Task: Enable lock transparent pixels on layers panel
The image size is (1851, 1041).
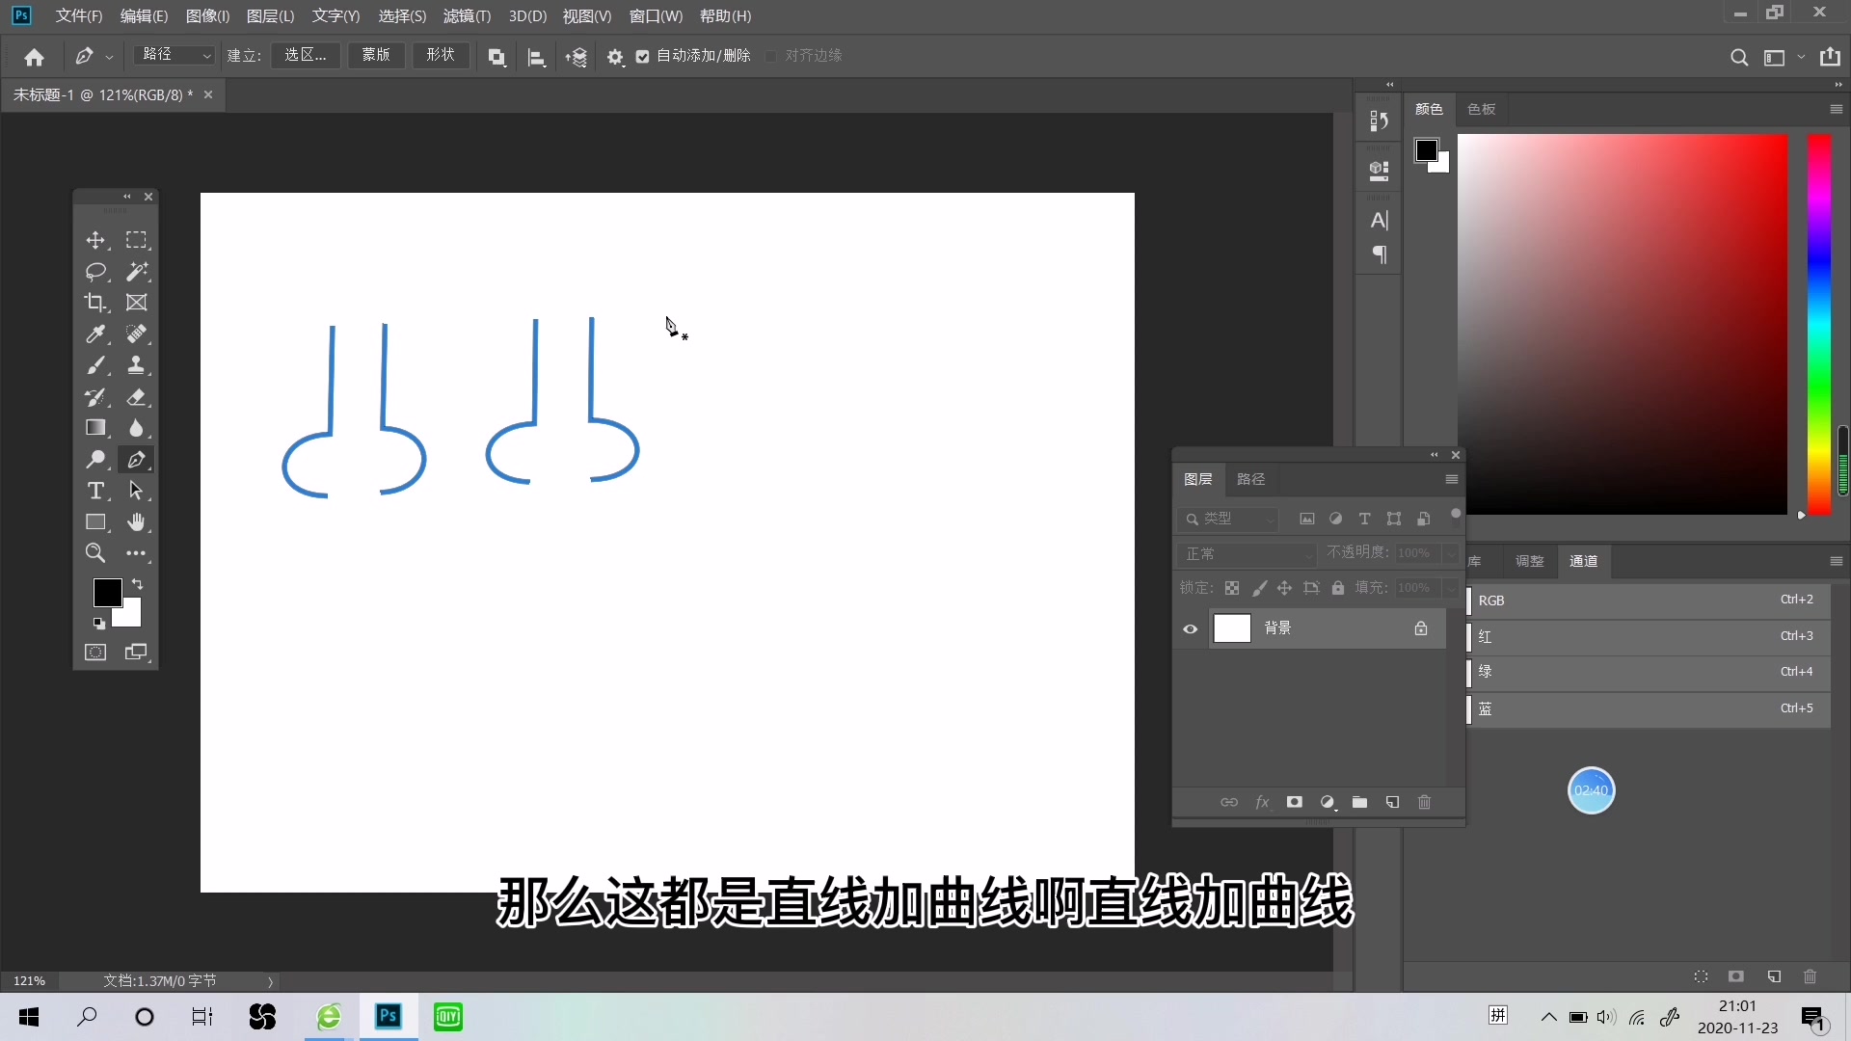Action: 1232,588
